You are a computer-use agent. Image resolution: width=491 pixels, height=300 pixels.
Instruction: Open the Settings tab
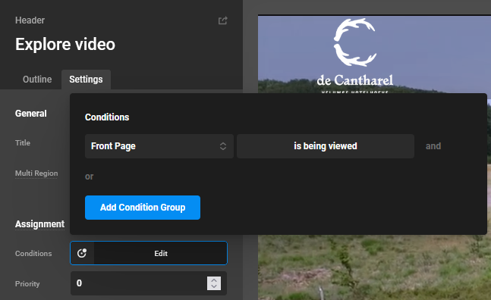86,80
